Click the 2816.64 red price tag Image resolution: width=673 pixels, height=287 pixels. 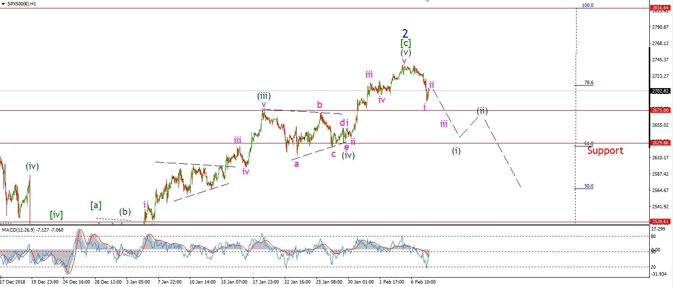(x=661, y=8)
